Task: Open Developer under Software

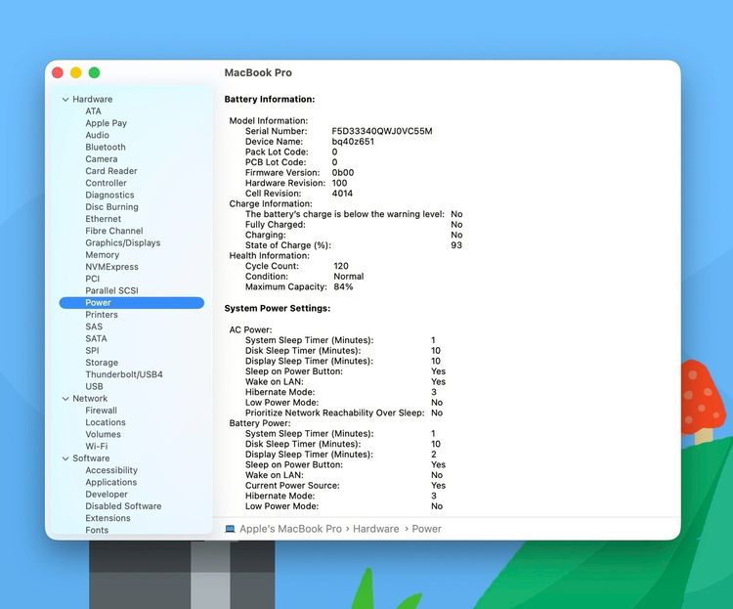Action: point(107,495)
